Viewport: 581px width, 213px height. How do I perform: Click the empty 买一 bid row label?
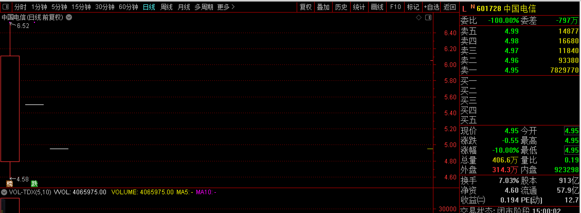coord(469,81)
